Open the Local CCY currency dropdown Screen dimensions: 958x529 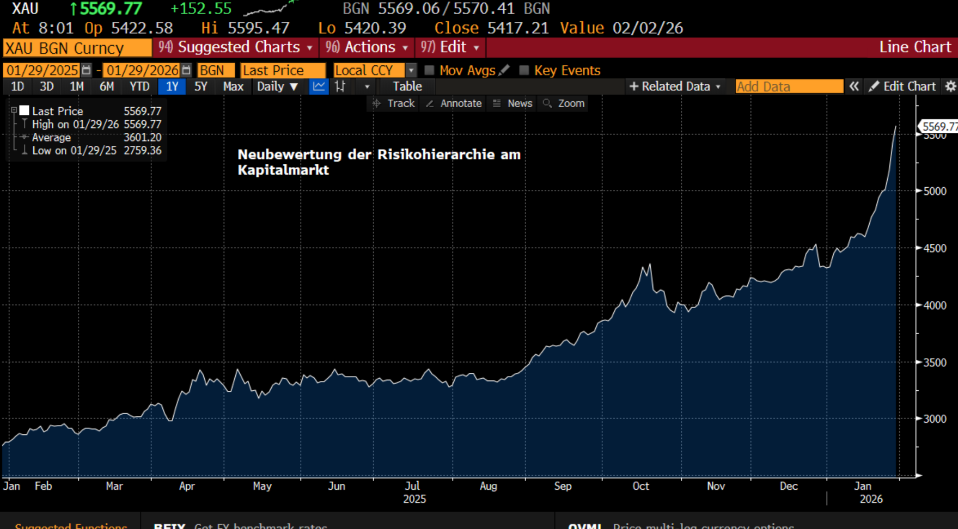[x=411, y=70]
